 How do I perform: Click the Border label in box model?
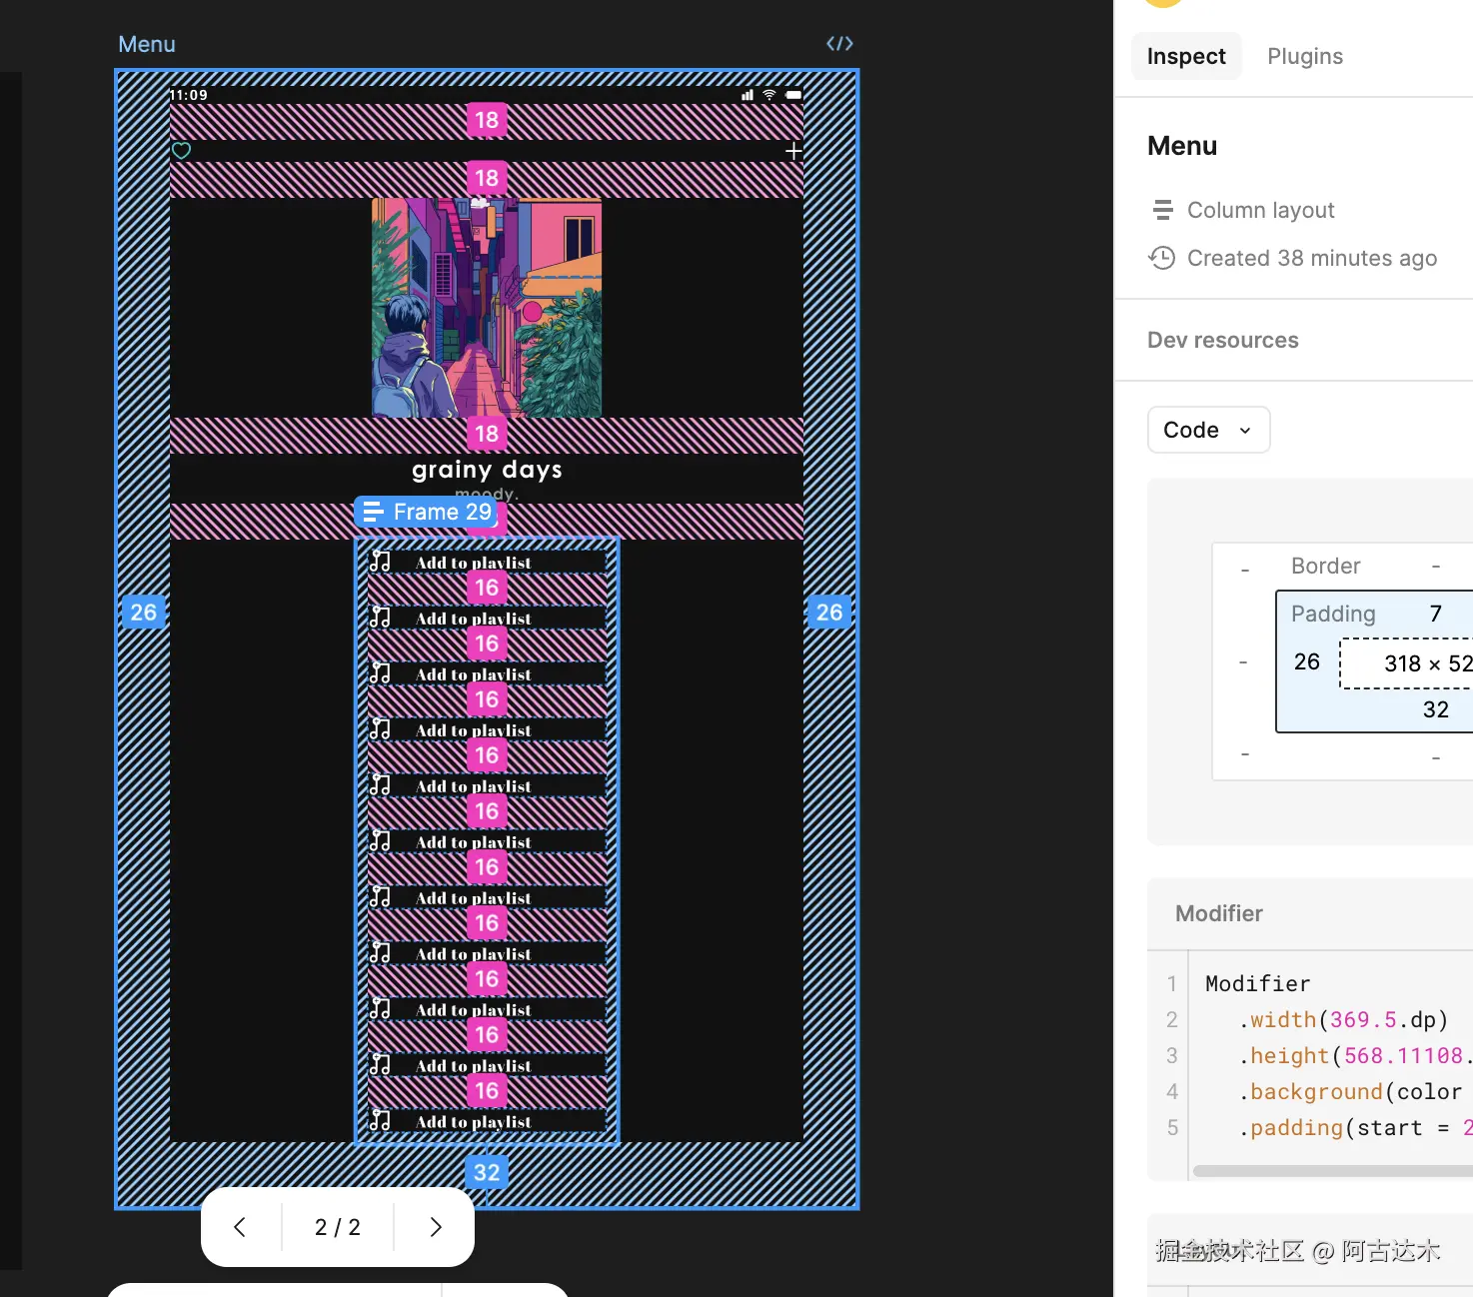click(x=1326, y=566)
